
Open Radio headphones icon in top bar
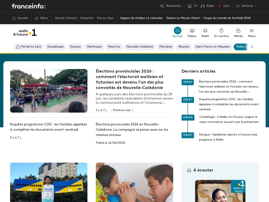pos(203,6)
